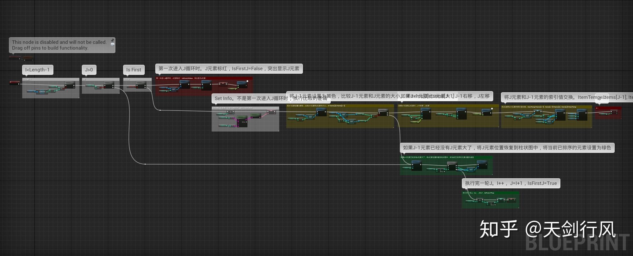Select the branch node inside I<Length-1 box

tap(70, 85)
